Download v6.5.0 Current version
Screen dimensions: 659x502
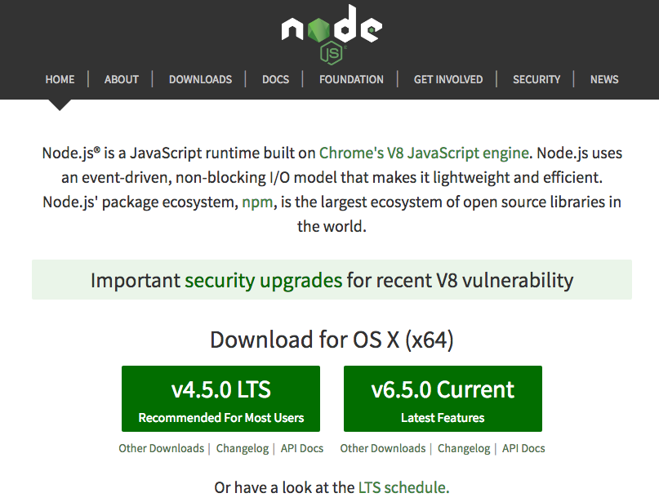[x=443, y=398]
